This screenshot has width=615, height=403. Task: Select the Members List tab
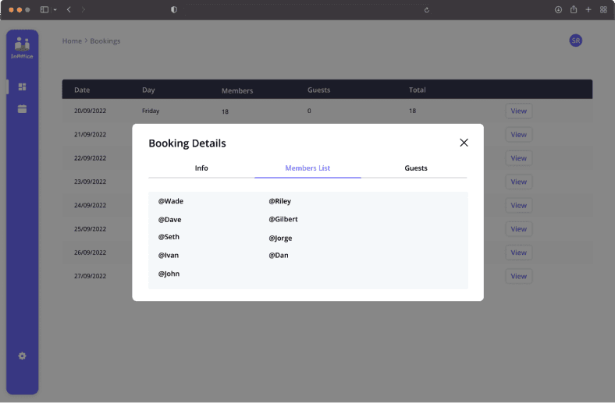307,168
